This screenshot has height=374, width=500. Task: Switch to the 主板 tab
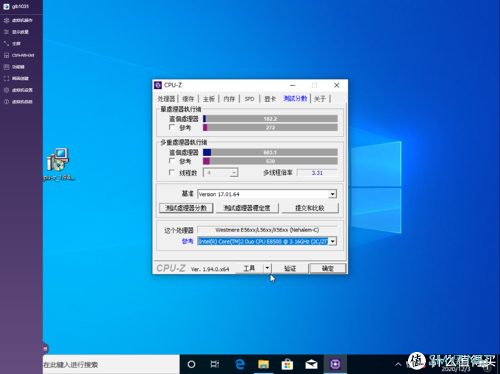[209, 98]
